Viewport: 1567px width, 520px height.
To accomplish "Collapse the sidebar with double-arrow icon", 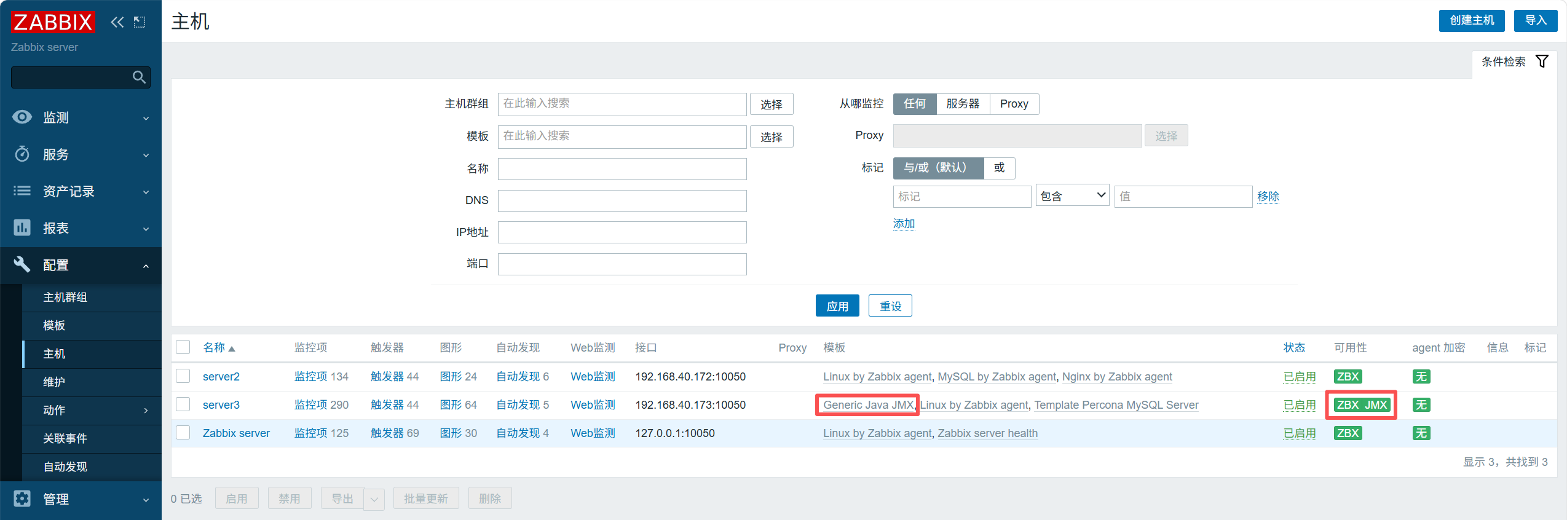I will pyautogui.click(x=117, y=22).
